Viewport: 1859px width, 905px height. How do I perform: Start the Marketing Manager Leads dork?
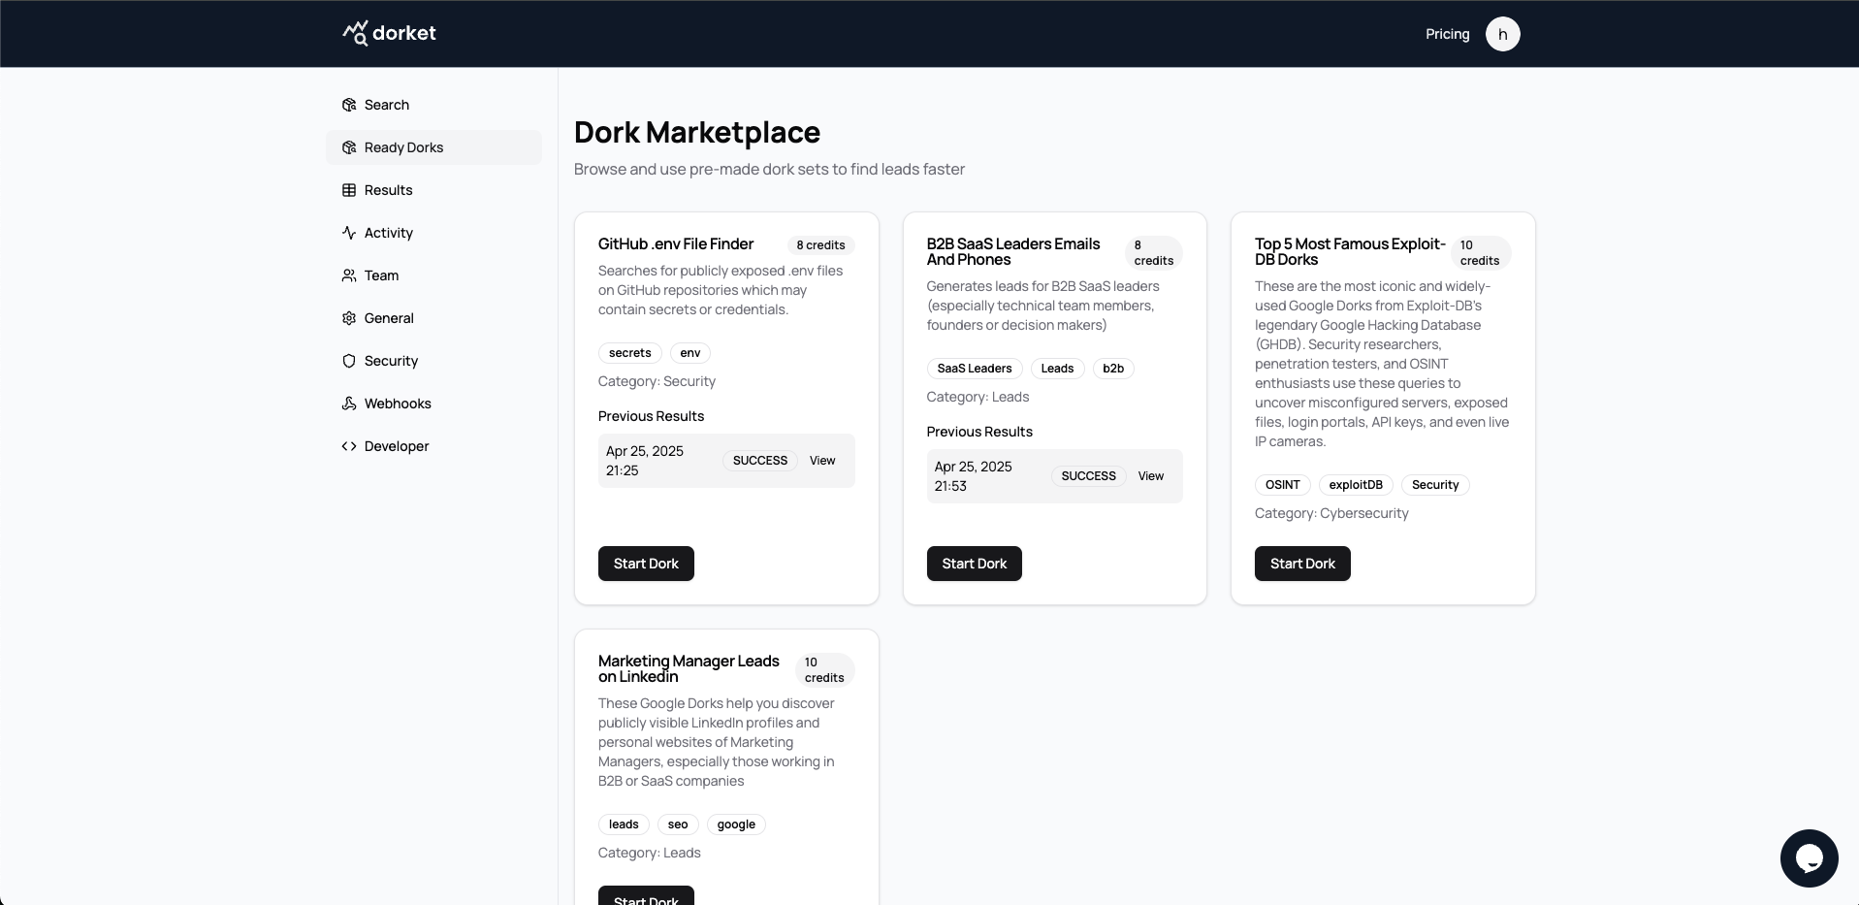646,896
